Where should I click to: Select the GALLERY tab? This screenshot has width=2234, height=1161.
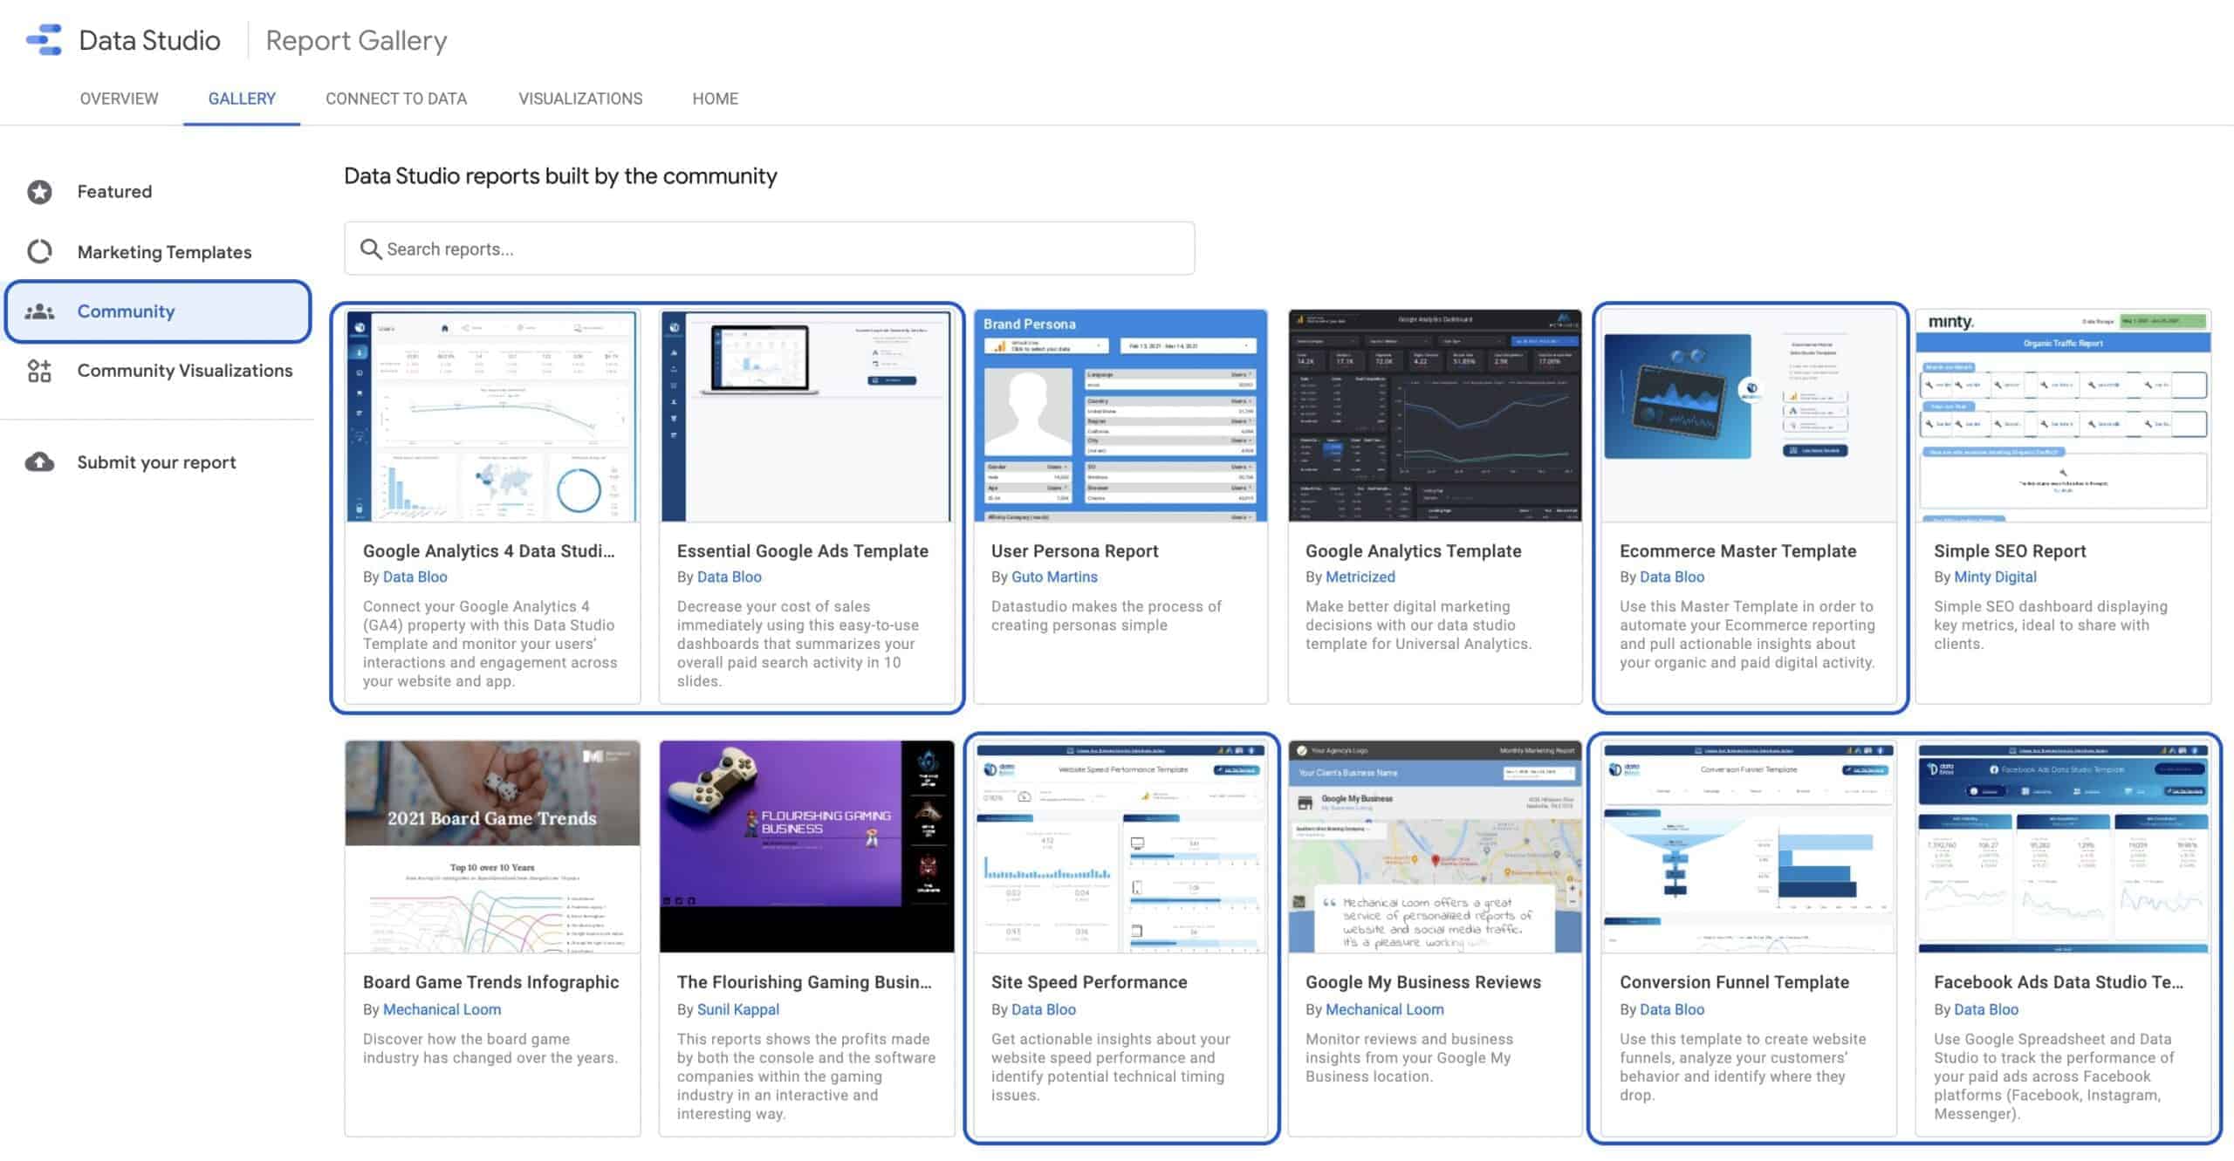point(241,98)
